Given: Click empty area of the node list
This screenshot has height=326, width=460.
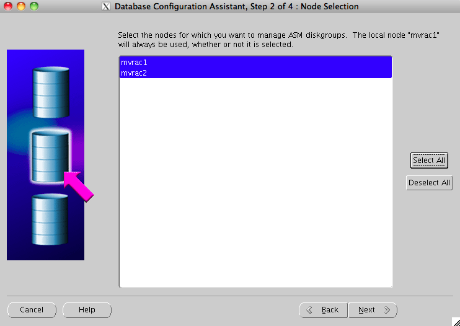Looking at the screenshot, I should (x=255, y=182).
